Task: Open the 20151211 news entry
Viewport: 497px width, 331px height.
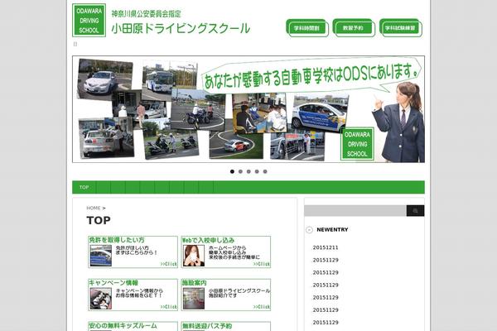Action: (x=326, y=247)
